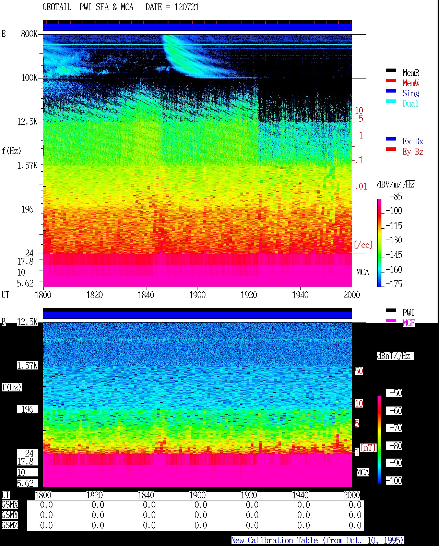Click the dBV/m/√Hz unit label

396,184
